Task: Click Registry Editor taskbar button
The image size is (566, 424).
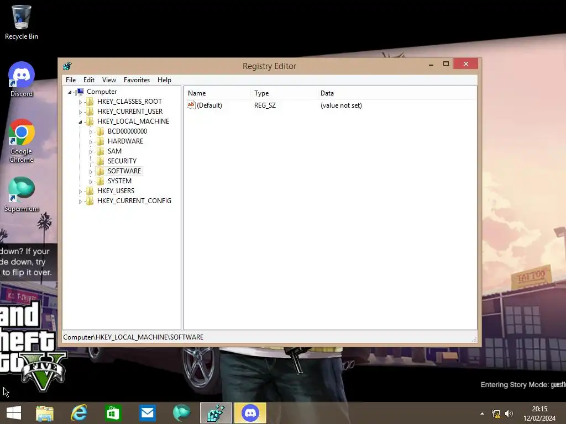Action: (x=216, y=413)
